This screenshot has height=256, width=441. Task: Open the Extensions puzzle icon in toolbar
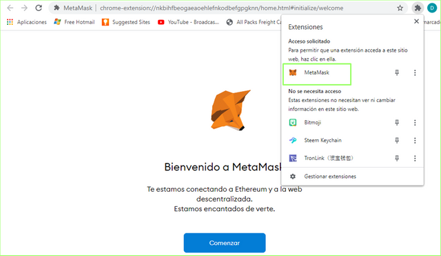(x=418, y=8)
